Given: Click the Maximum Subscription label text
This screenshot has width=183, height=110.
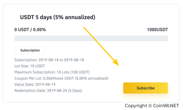Looking at the screenshot, I should pyautogui.click(x=35, y=72).
